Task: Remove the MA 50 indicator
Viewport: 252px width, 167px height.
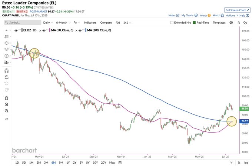Action: (x=76, y=30)
